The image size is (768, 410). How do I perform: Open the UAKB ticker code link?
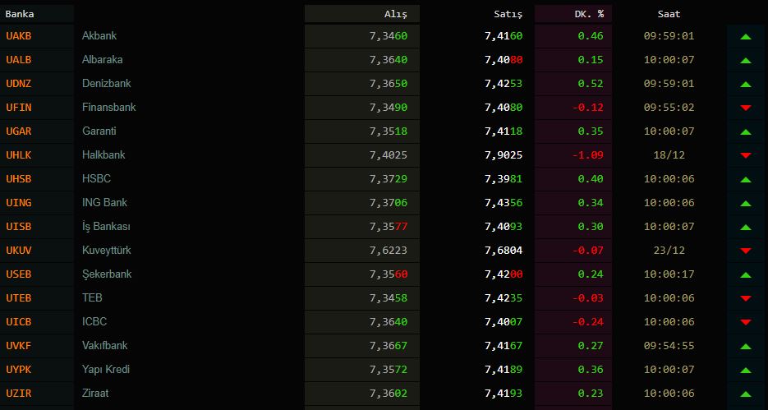pyautogui.click(x=18, y=36)
